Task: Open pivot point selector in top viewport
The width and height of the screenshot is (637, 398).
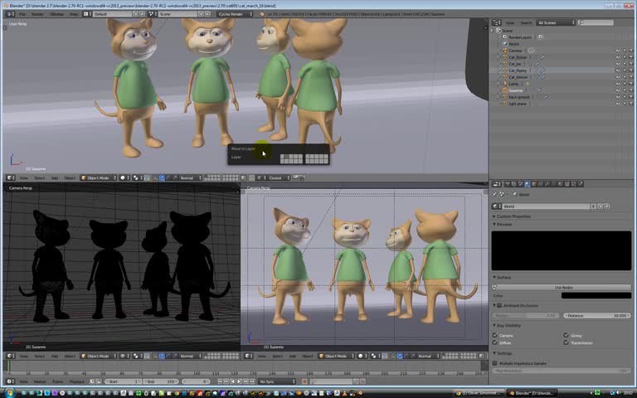Action: point(137,177)
